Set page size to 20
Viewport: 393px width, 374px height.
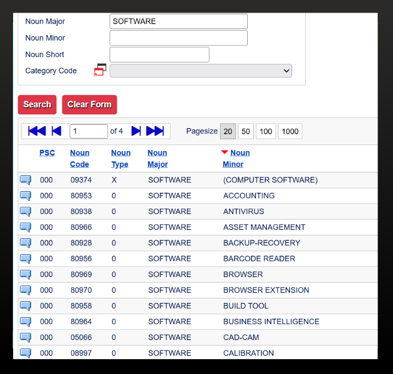[x=228, y=131]
